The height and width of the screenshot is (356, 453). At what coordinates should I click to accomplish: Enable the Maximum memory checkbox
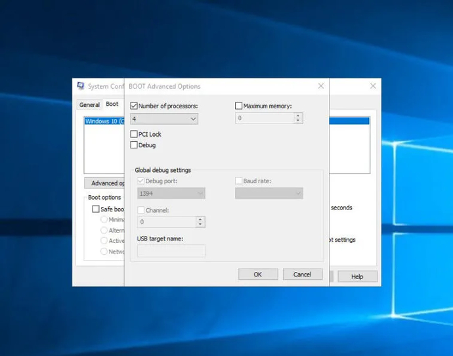[238, 106]
